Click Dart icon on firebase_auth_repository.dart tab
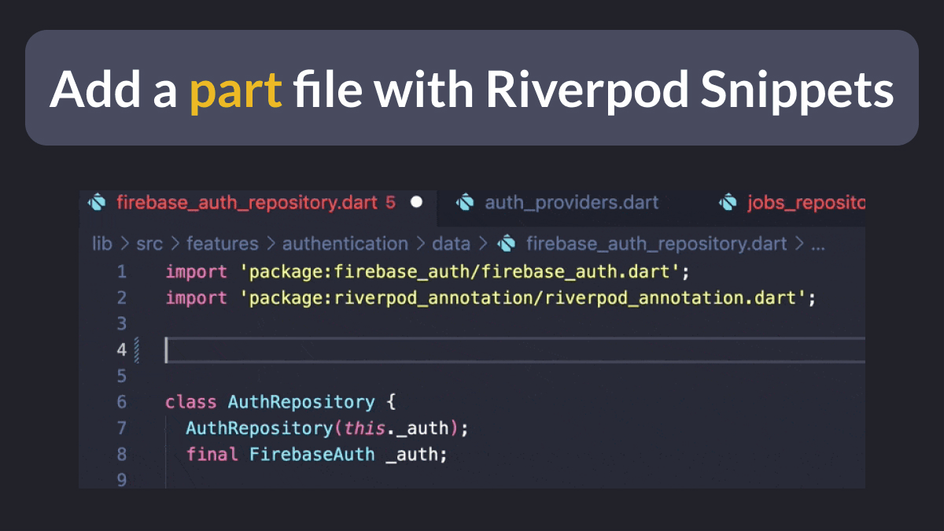Screen dimensions: 944x531 pos(97,203)
